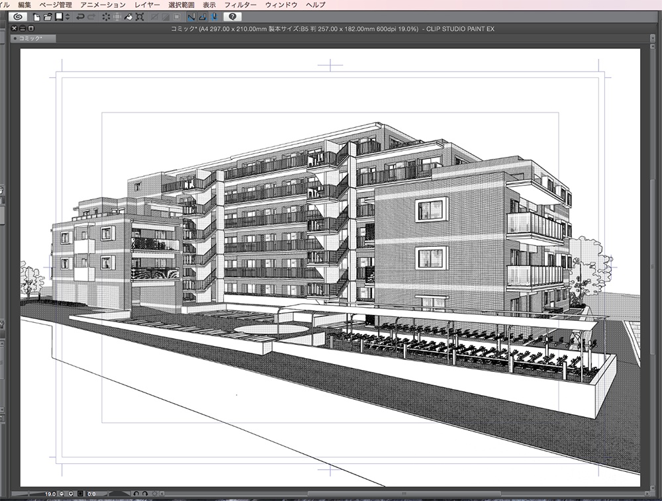Viewport: 662px width, 501px height.
Task: Click the Redo icon in the toolbar
Action: click(90, 18)
